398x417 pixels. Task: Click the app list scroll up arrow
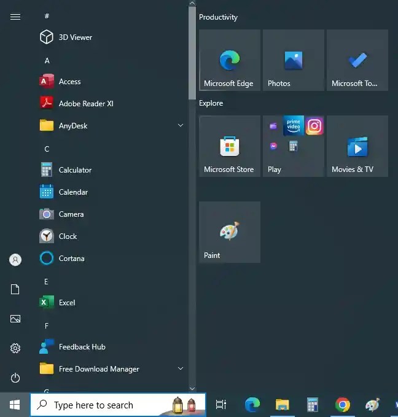192,3
